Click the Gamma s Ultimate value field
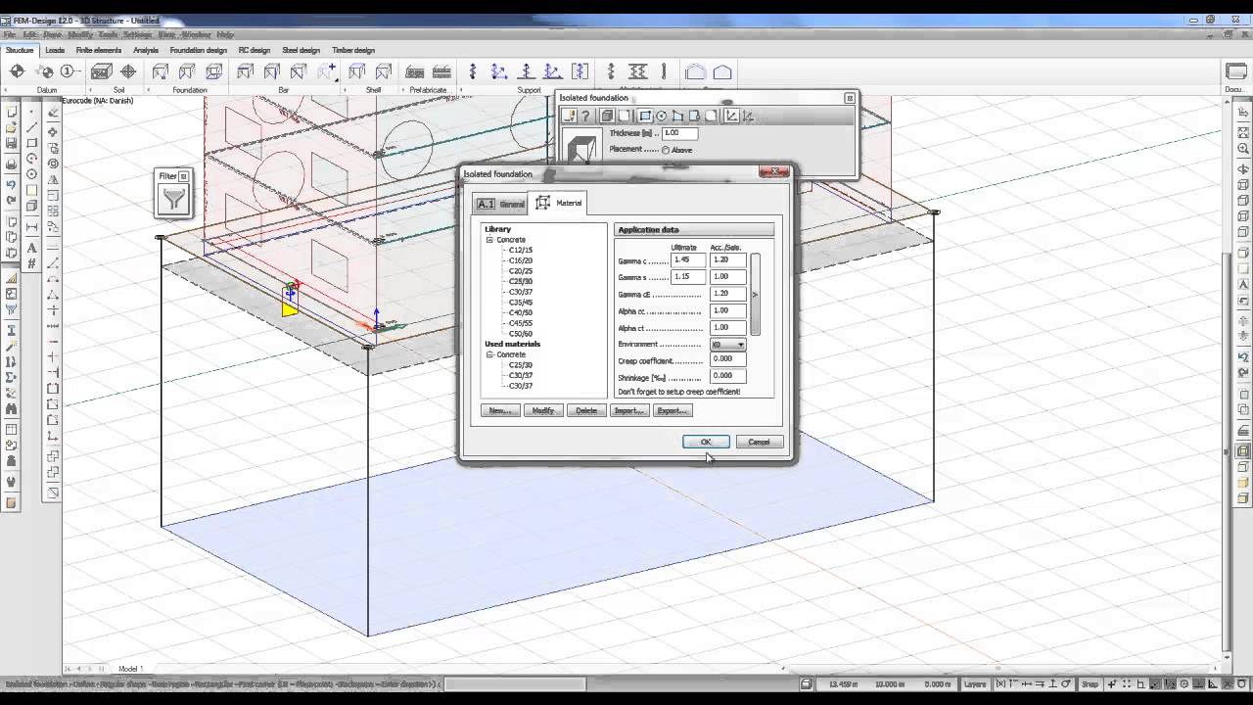 [689, 276]
